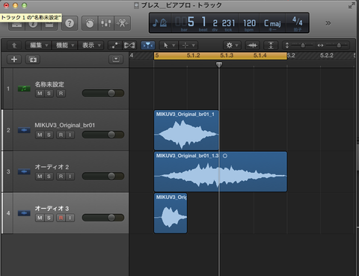Adjust the horizontal zoom slider
Viewport: 359px width, 276px height.
click(338, 46)
